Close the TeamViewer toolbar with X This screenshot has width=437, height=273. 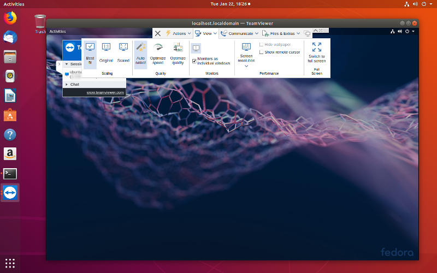(x=158, y=33)
